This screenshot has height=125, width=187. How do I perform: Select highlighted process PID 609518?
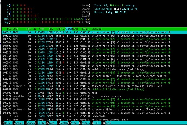tap(94, 32)
